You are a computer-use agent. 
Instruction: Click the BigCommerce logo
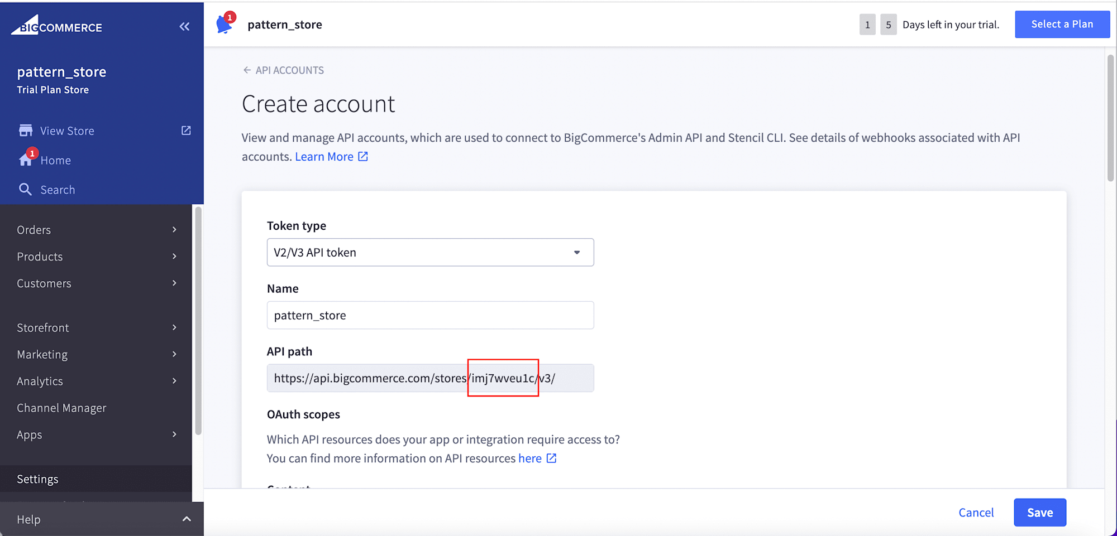click(x=56, y=25)
